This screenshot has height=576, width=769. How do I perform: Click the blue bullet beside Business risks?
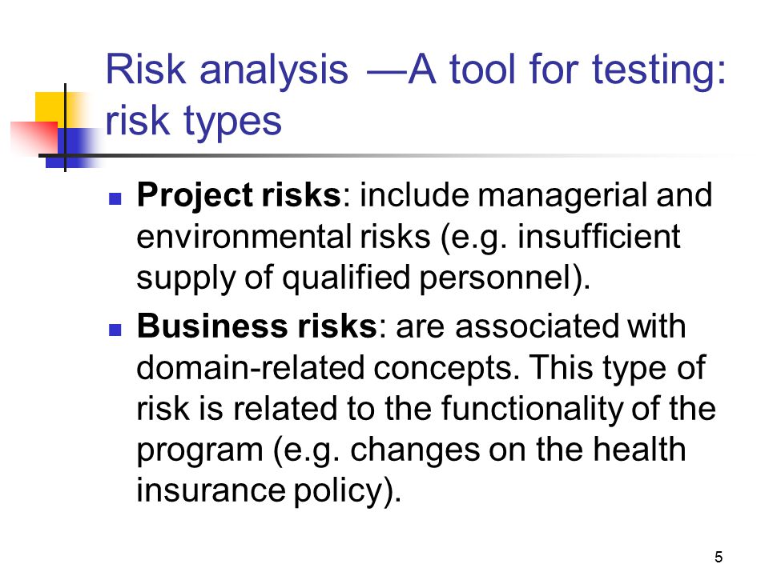click(115, 330)
